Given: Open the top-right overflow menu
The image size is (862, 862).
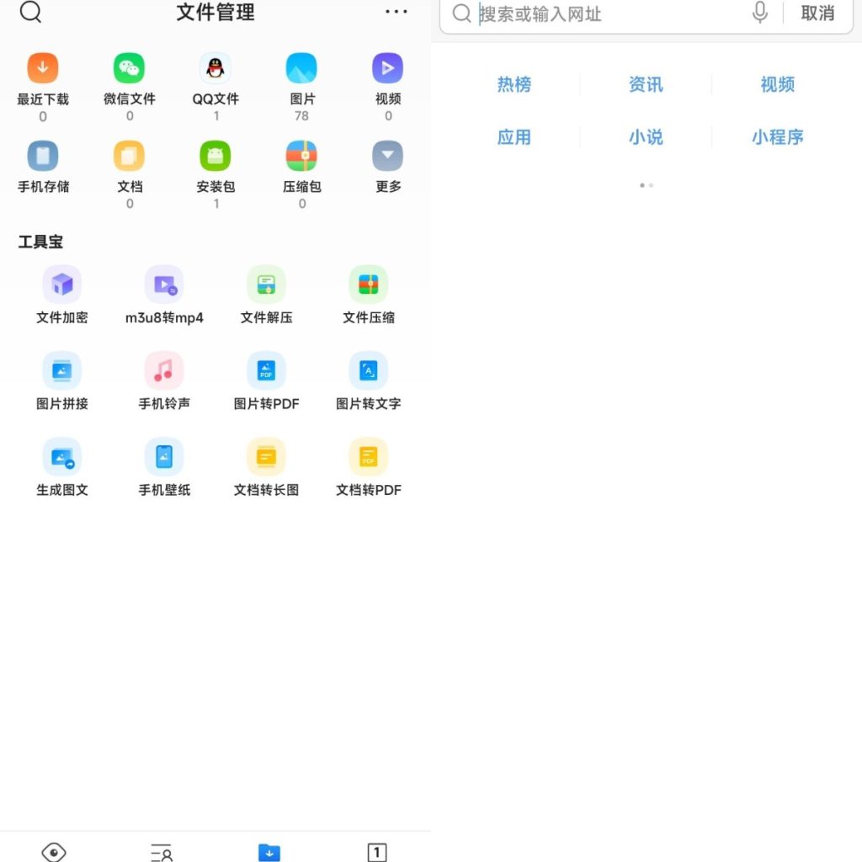Looking at the screenshot, I should tap(395, 12).
